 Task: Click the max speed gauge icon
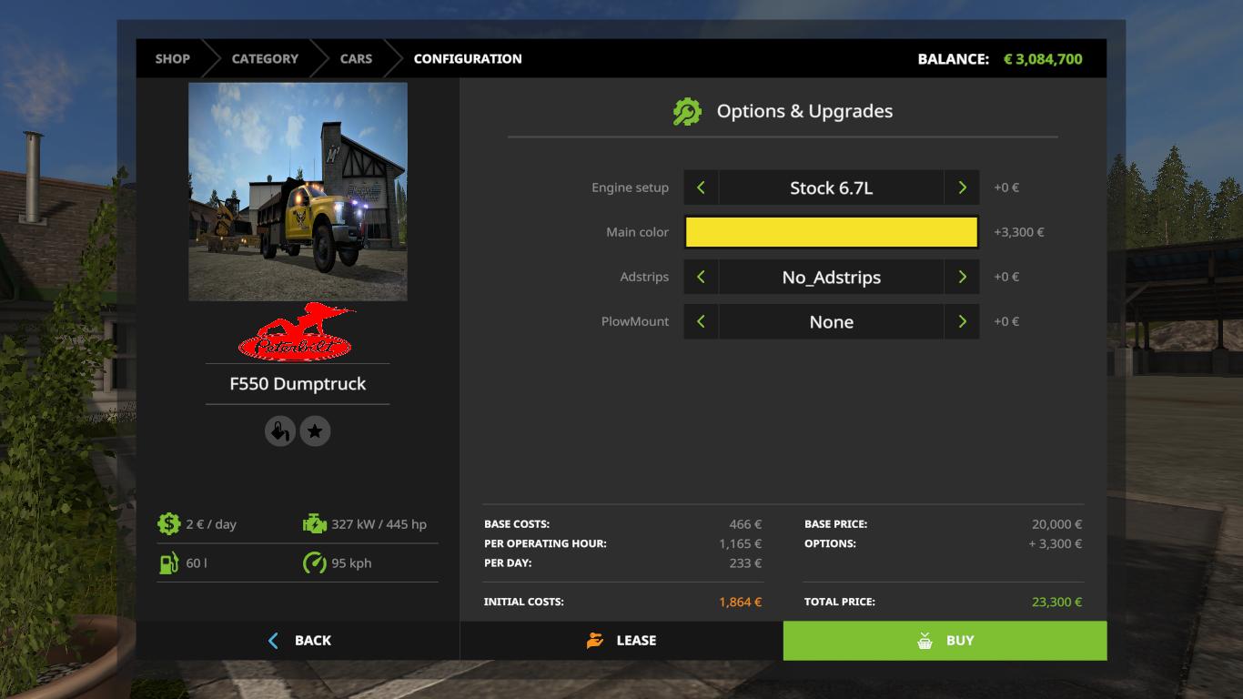pos(314,563)
